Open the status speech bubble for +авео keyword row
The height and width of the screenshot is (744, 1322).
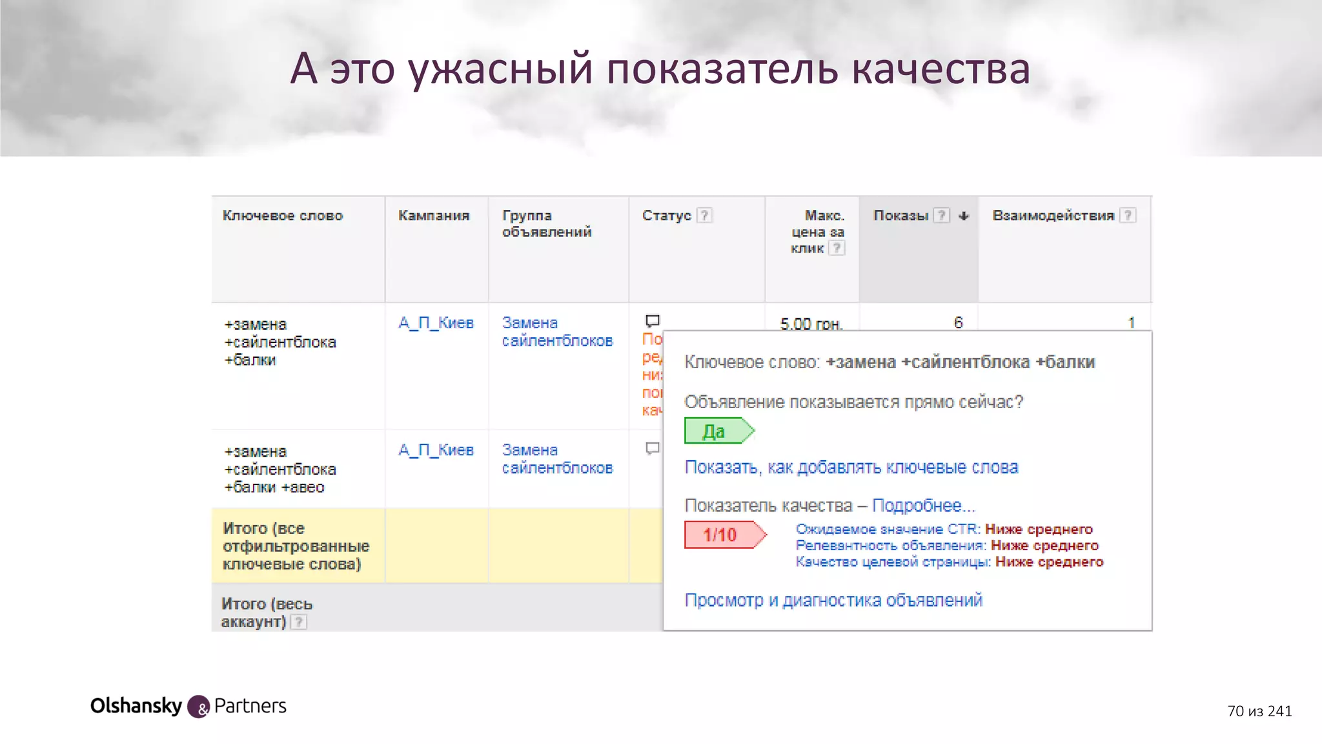pos(653,448)
